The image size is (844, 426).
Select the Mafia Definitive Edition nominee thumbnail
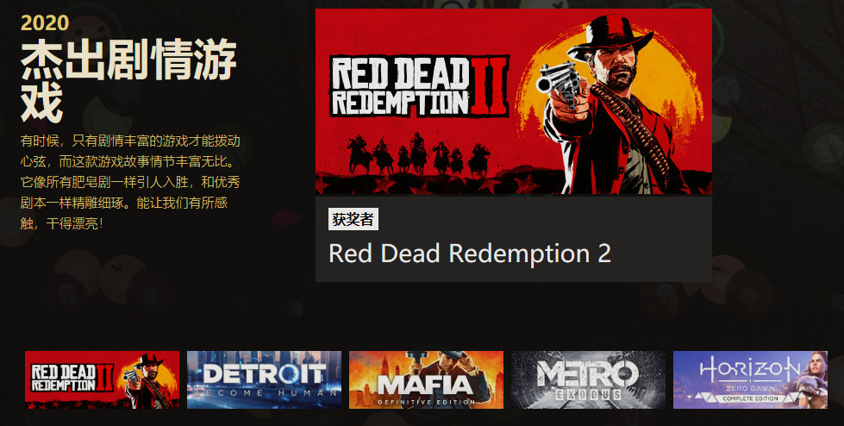coord(426,379)
